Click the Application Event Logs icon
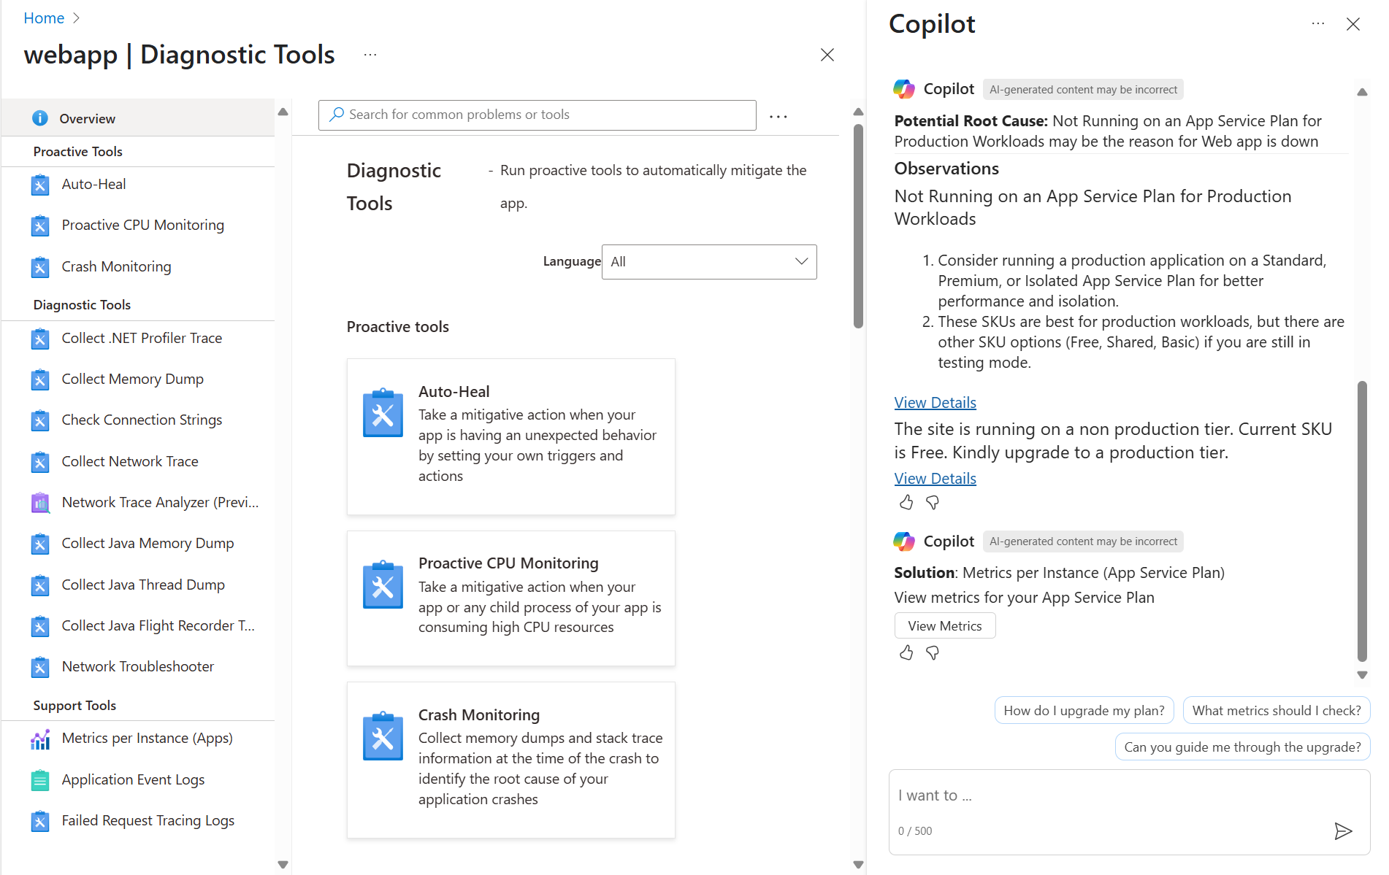Viewport: 1389px width, 875px height. (x=40, y=780)
